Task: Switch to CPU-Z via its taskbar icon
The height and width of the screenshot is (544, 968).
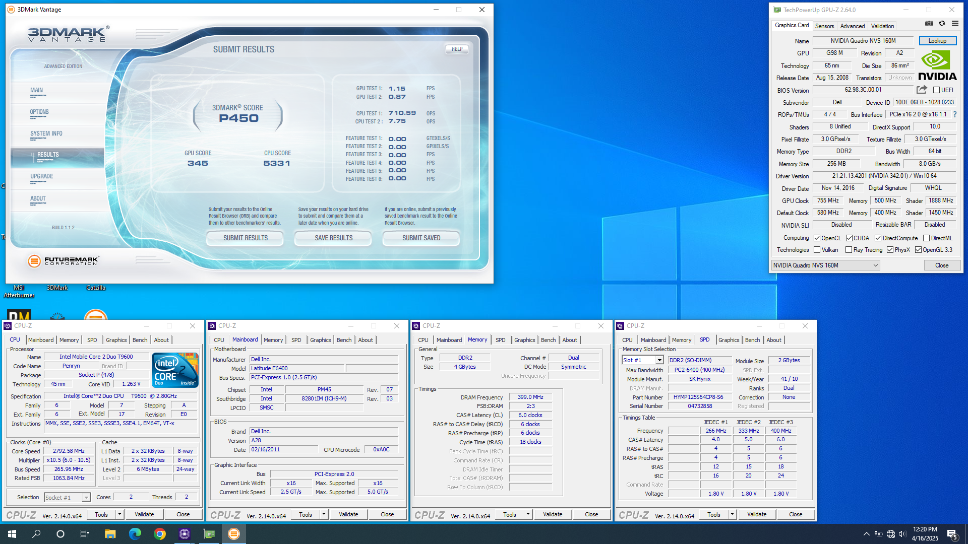Action: (184, 534)
